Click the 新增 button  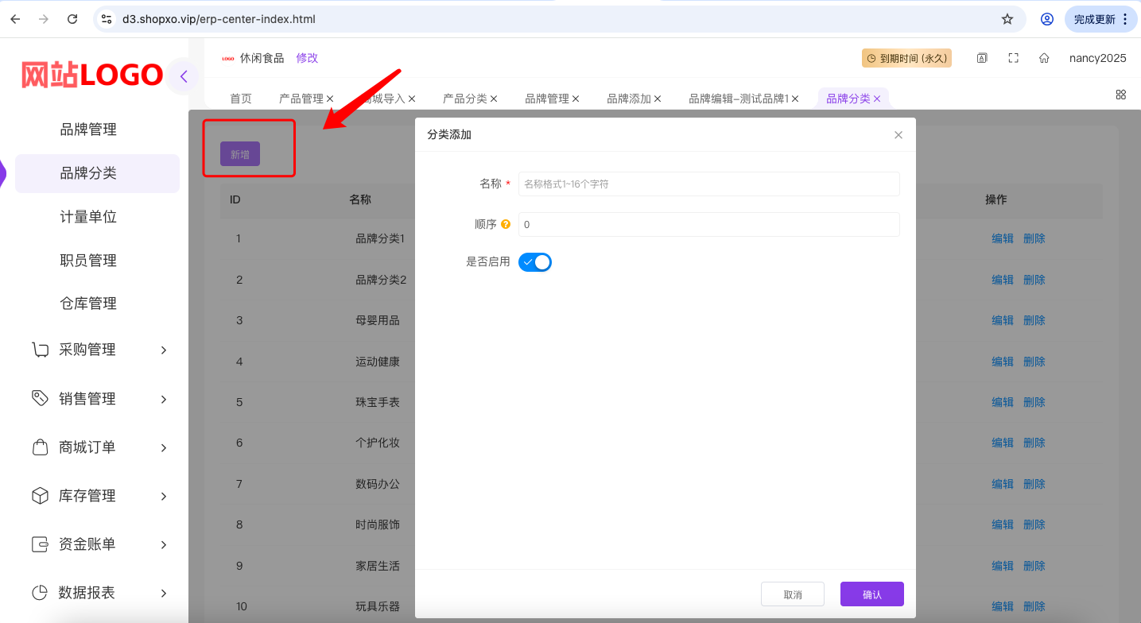tap(240, 154)
